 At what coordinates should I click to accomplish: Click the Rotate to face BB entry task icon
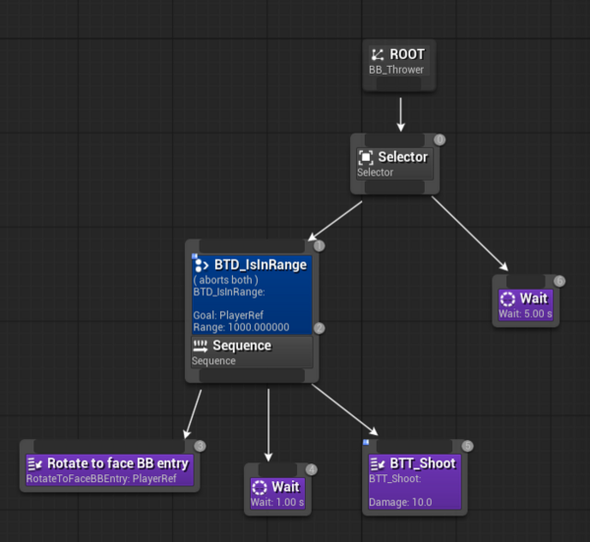(x=34, y=463)
